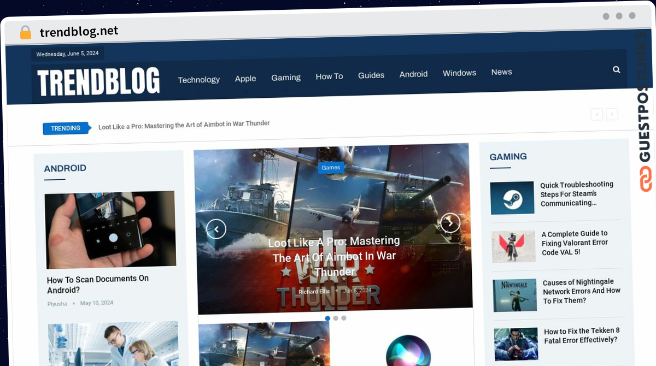This screenshot has width=656, height=366.
Task: Click the Valorant article thumbnail
Action: point(513,246)
